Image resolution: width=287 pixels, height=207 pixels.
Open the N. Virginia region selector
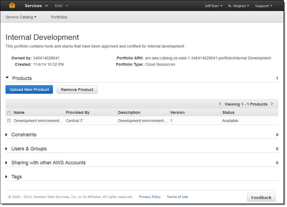(x=238, y=6)
